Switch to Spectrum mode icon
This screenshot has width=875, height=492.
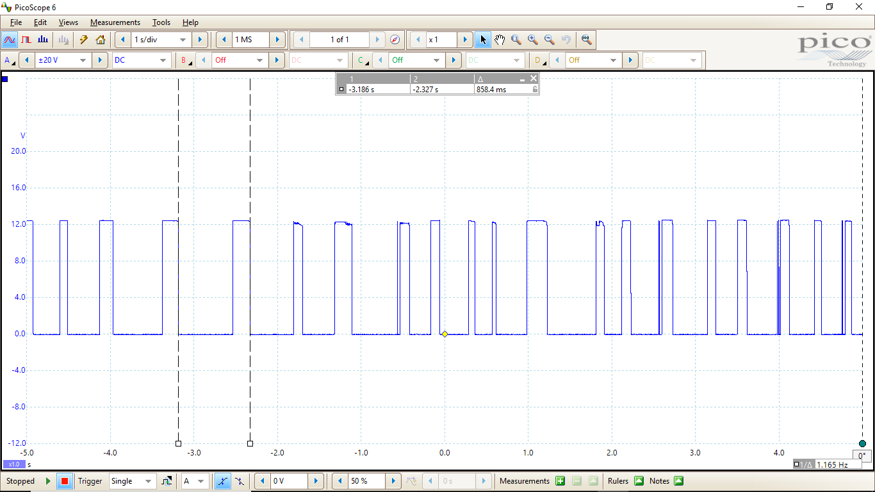(x=43, y=40)
